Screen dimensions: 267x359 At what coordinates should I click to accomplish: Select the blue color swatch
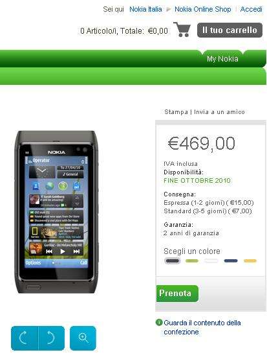(231, 261)
